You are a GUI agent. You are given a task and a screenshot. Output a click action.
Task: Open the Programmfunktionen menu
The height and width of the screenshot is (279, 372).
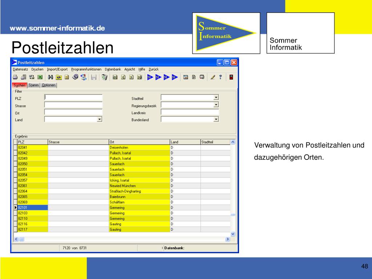click(86, 69)
